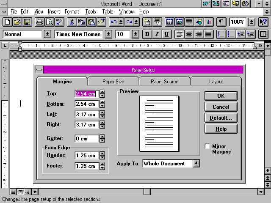Viewport: 271px width, 203px height.
Task: Open the Redo history dropdown arrow
Action: click(x=136, y=22)
